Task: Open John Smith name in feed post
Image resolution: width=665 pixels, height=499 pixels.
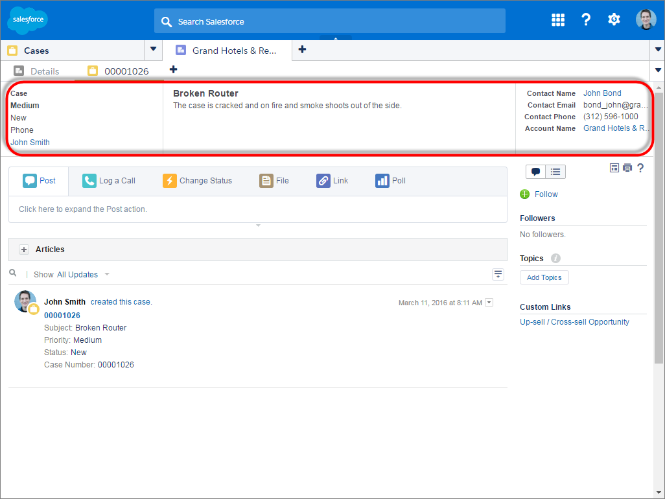Action: 64,302
